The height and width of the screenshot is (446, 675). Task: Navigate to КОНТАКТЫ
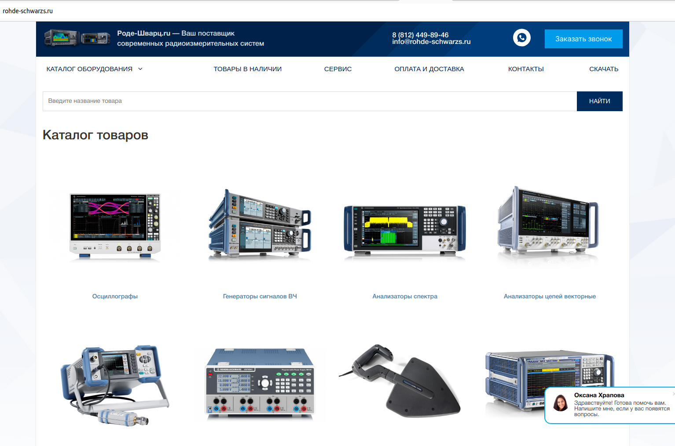tap(526, 69)
